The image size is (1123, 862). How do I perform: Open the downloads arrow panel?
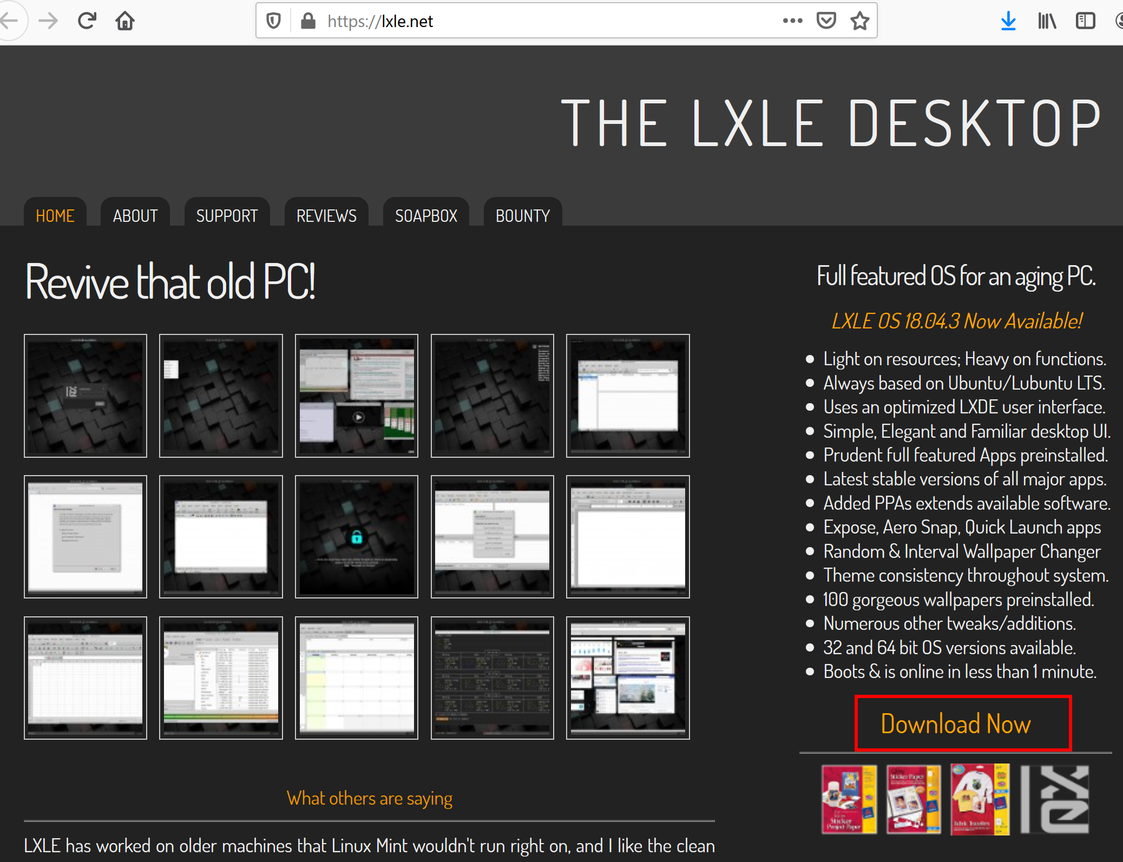(1008, 21)
